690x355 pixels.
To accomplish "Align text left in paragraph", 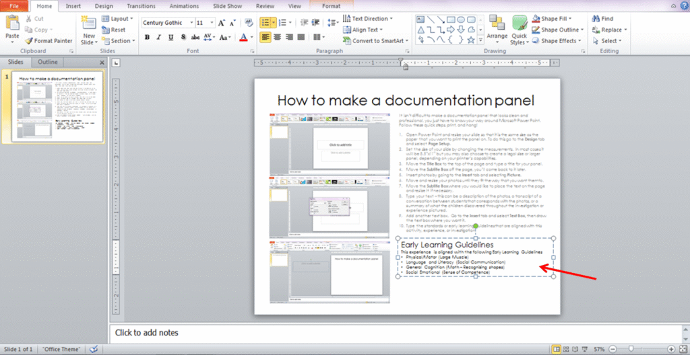I will [265, 38].
